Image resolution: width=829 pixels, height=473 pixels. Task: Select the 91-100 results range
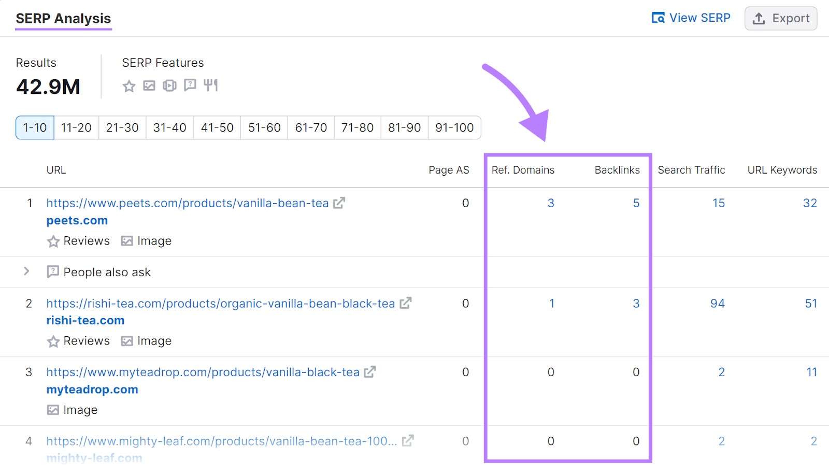tap(454, 127)
